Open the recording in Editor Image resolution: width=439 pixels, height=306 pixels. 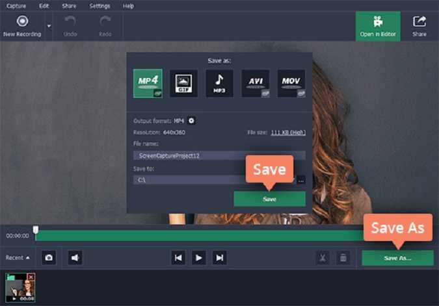[378, 26]
